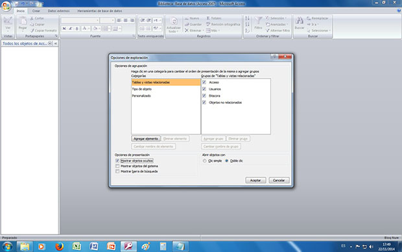Open PowerPoint from the taskbar
Viewport: 402px width, 252px height.
pyautogui.click(x=112, y=246)
